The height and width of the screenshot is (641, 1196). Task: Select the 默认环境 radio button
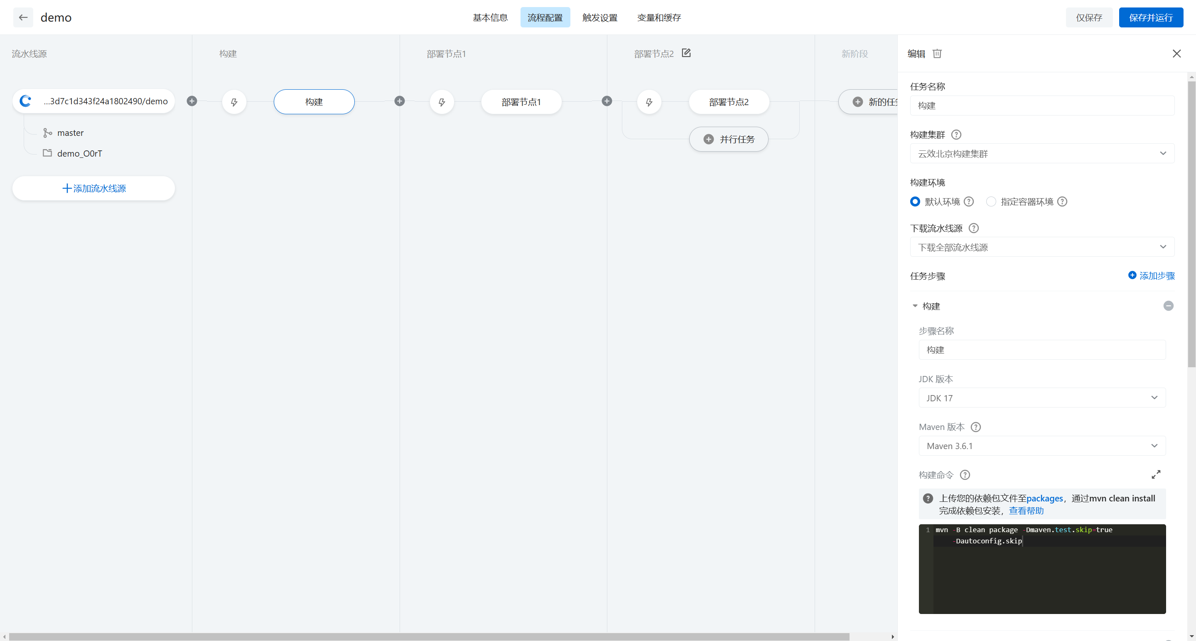(915, 201)
